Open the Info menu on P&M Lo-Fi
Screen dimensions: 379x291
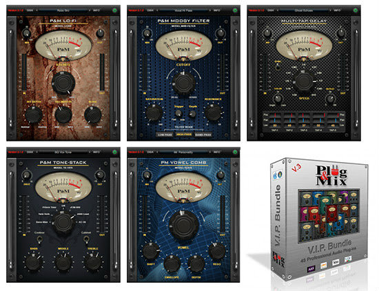[96, 10]
